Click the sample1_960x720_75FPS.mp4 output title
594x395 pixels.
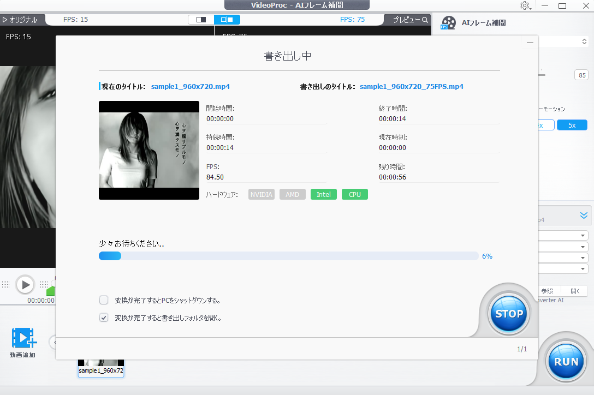tap(412, 86)
